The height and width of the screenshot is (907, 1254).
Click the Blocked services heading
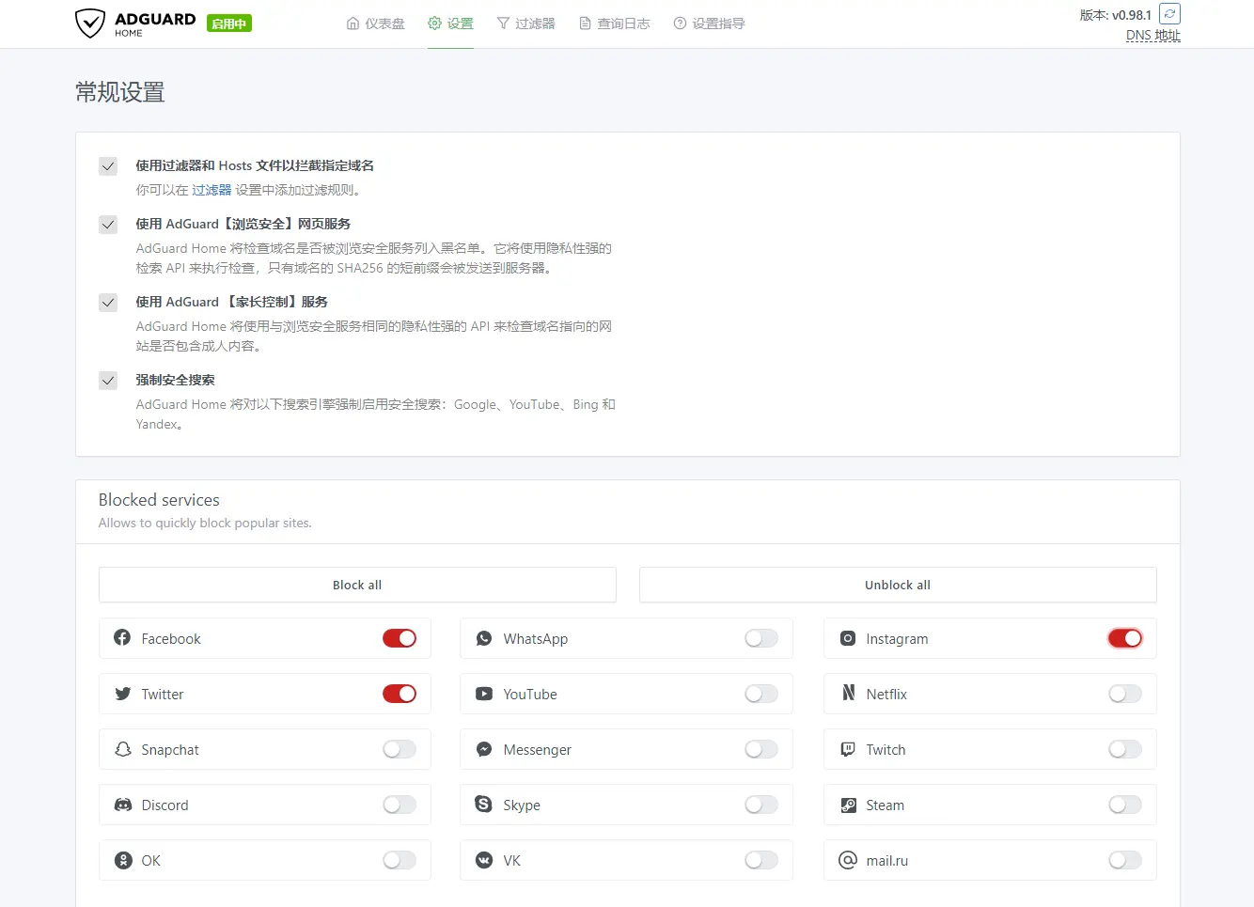[159, 500]
